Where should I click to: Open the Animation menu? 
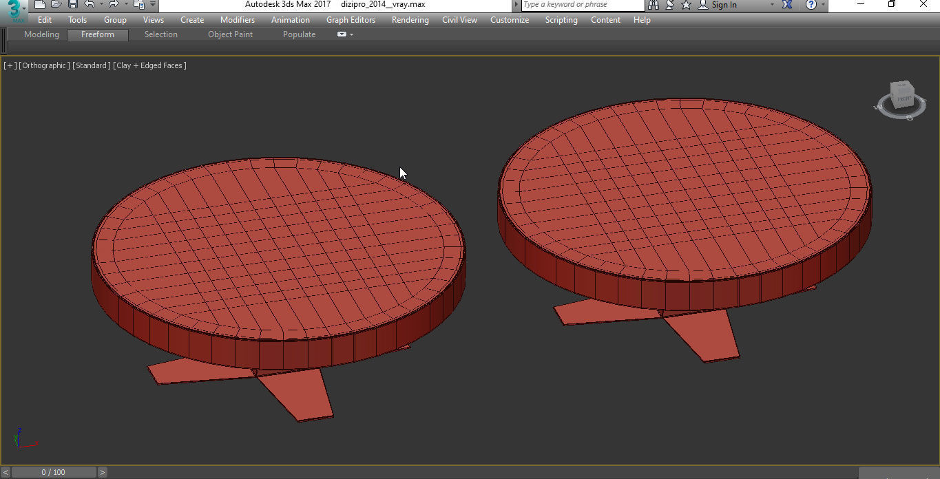(x=291, y=20)
